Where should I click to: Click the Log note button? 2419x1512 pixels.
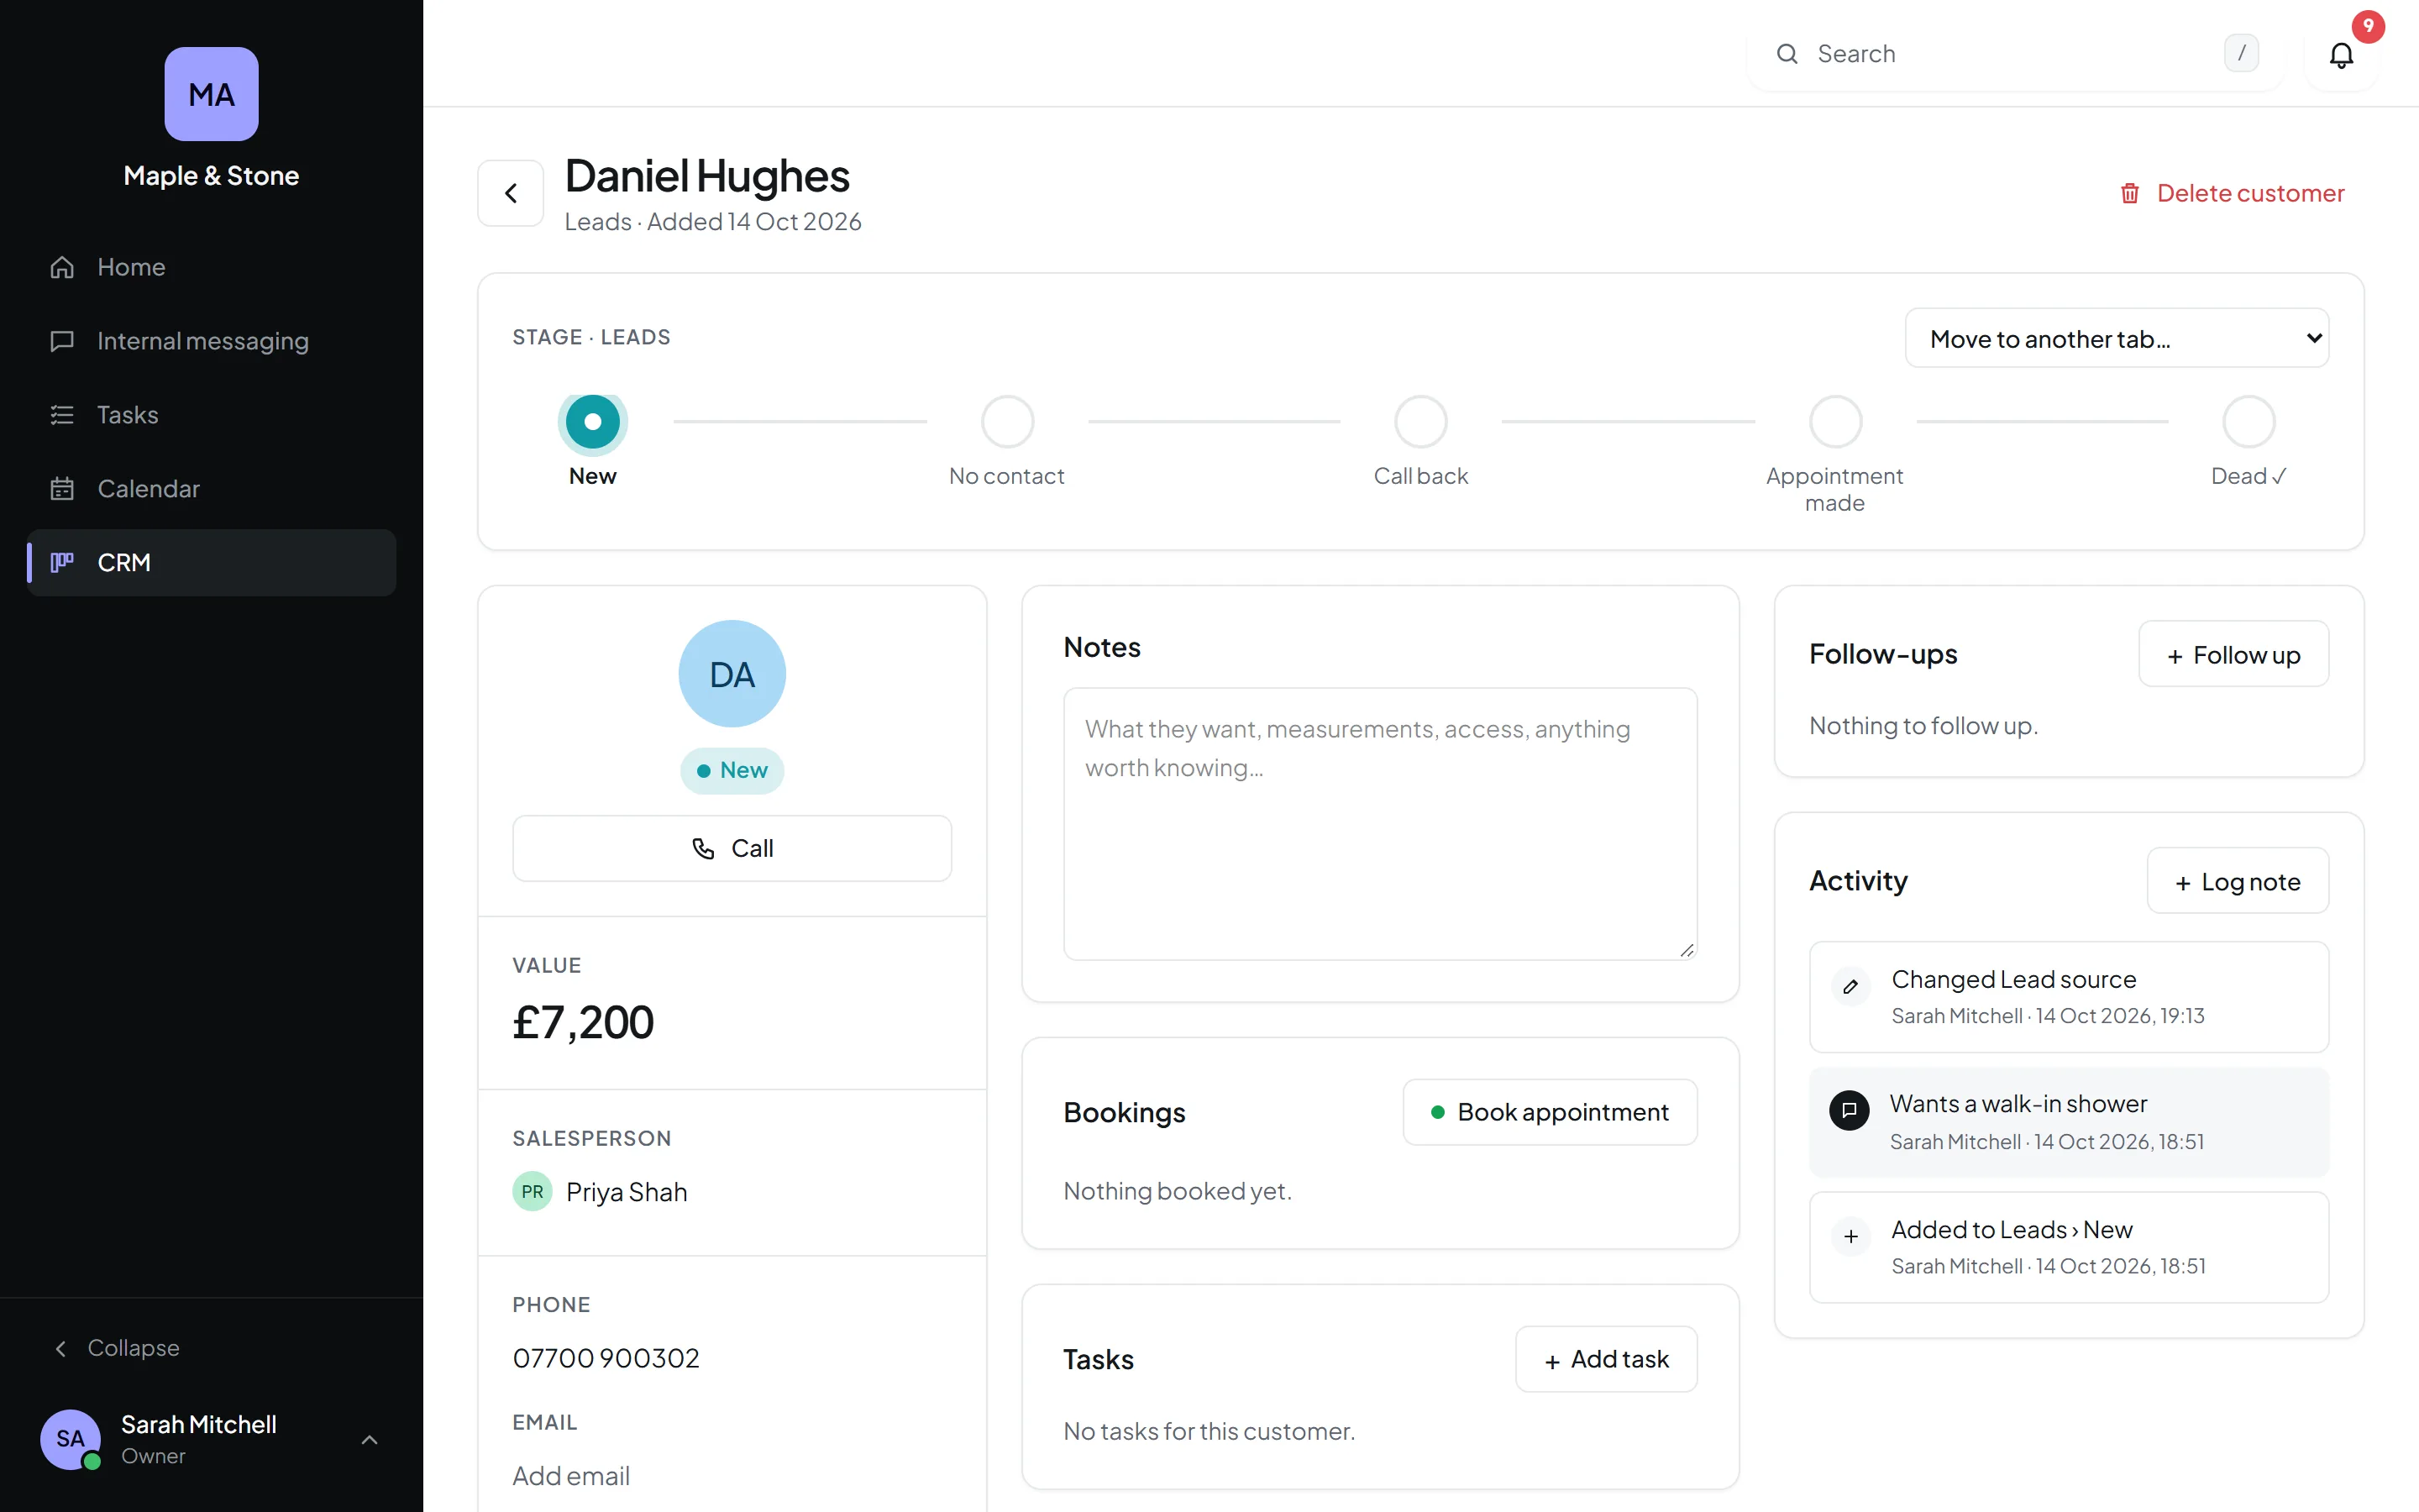2237,881
